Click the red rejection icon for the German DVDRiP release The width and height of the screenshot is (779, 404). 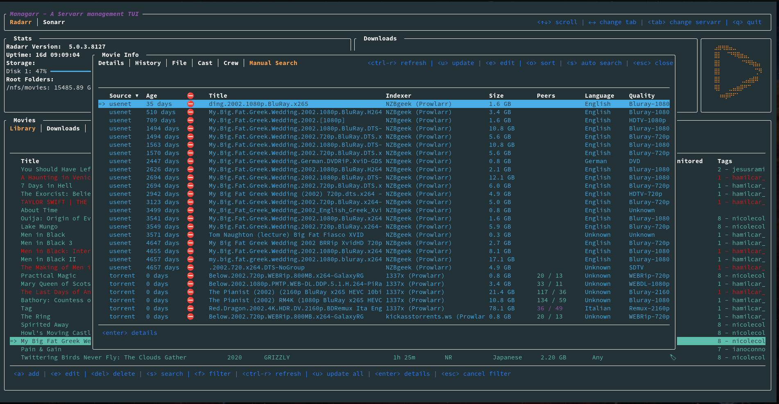(x=190, y=161)
